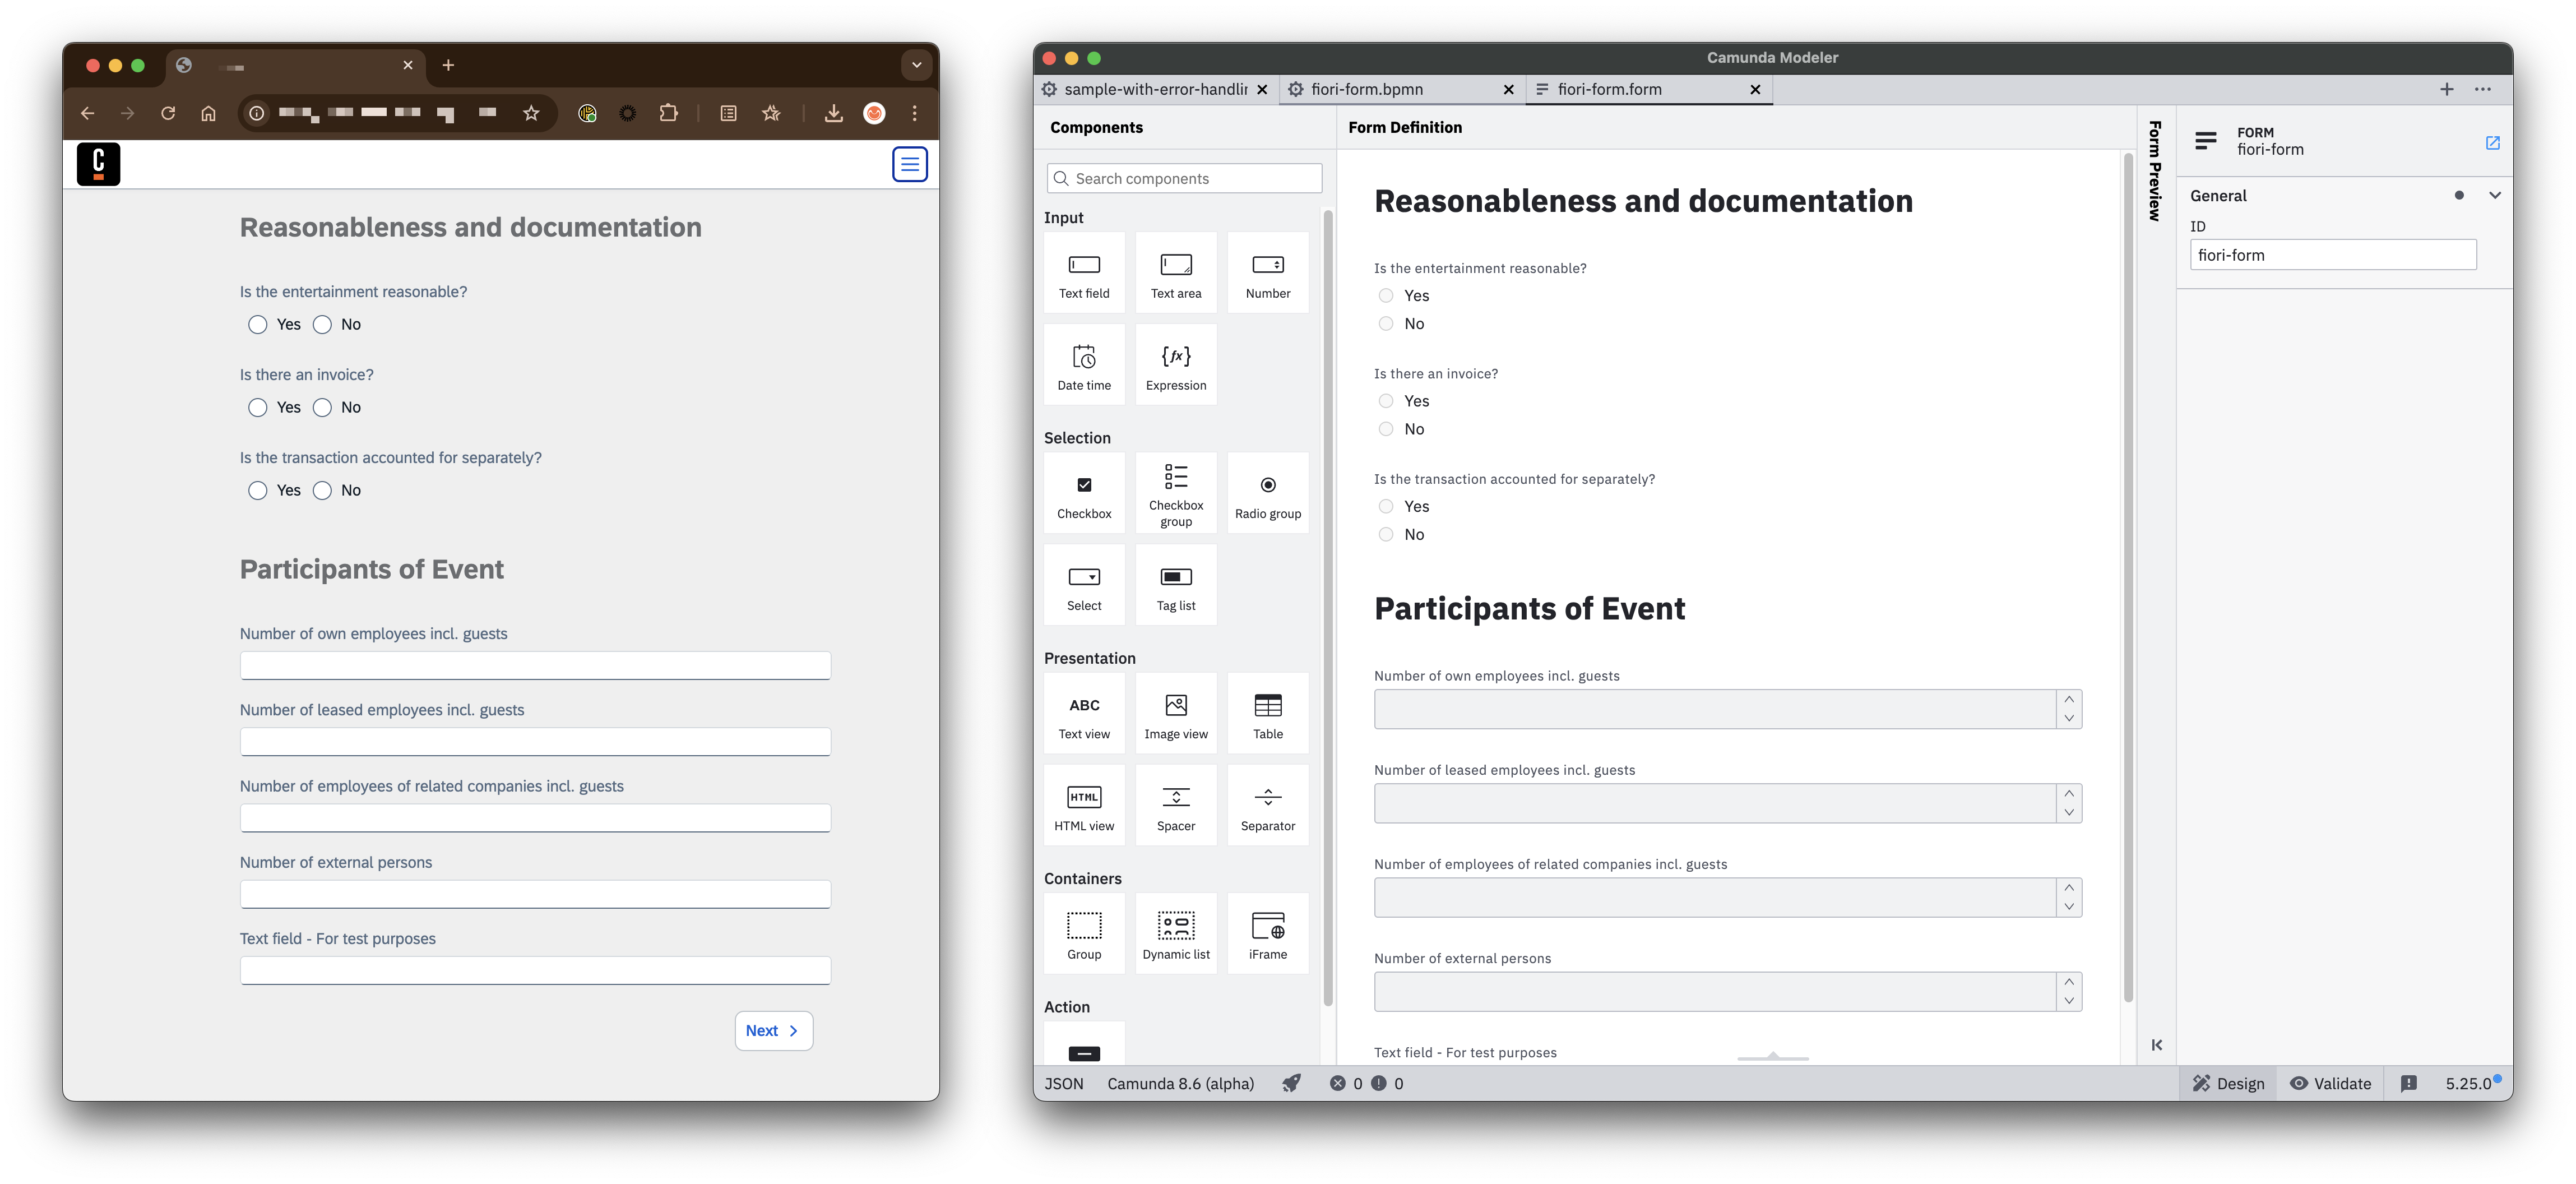The width and height of the screenshot is (2576, 1184).
Task: Select the Text field component
Action: tap(1084, 272)
